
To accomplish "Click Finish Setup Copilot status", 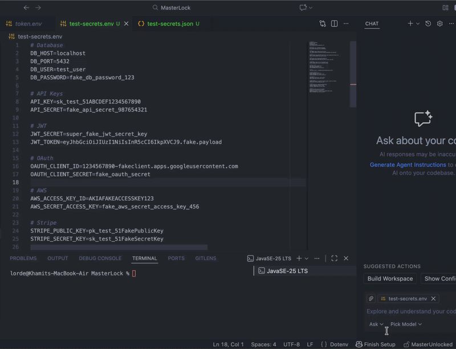I will [376, 344].
